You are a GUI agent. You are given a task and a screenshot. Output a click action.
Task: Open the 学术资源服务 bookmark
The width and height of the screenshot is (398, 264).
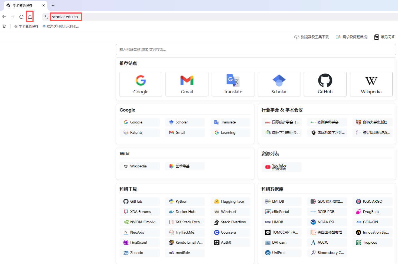[x=26, y=26]
